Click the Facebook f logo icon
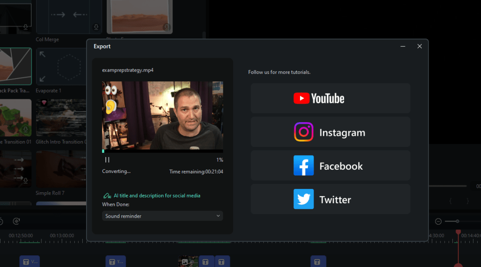The width and height of the screenshot is (481, 267). (304, 165)
